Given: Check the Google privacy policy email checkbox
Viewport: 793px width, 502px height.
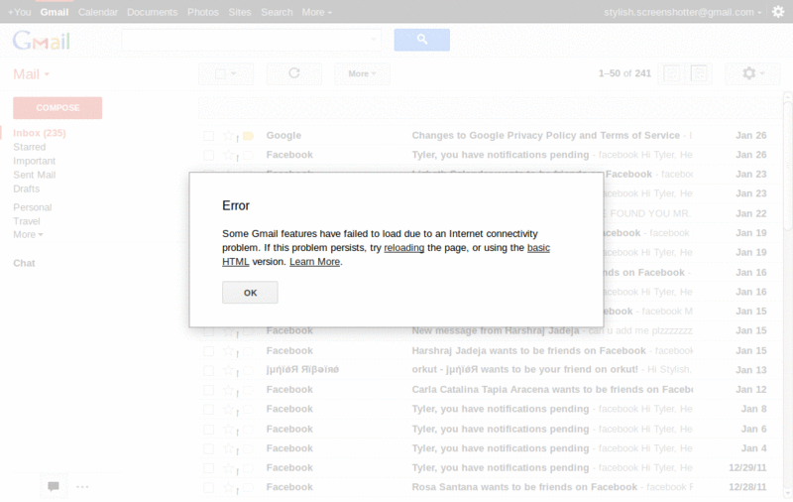Looking at the screenshot, I should pyautogui.click(x=208, y=136).
